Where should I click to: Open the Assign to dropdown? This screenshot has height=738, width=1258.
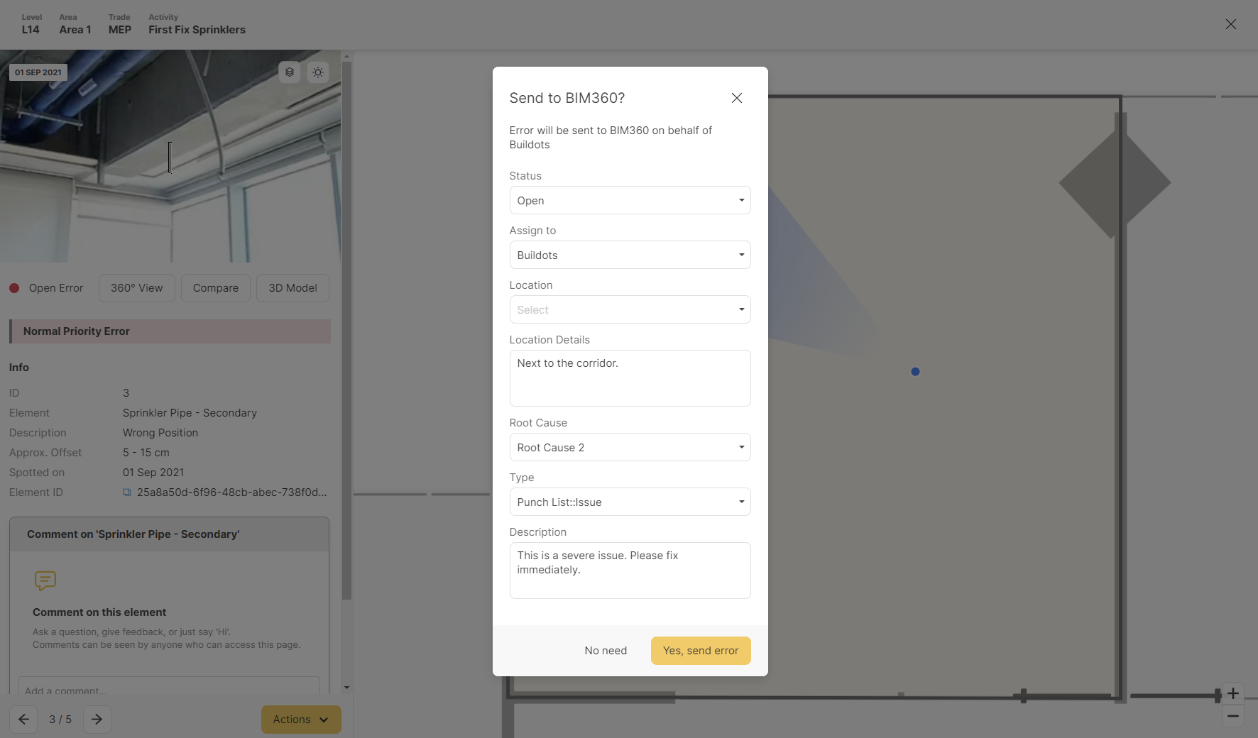click(x=630, y=255)
